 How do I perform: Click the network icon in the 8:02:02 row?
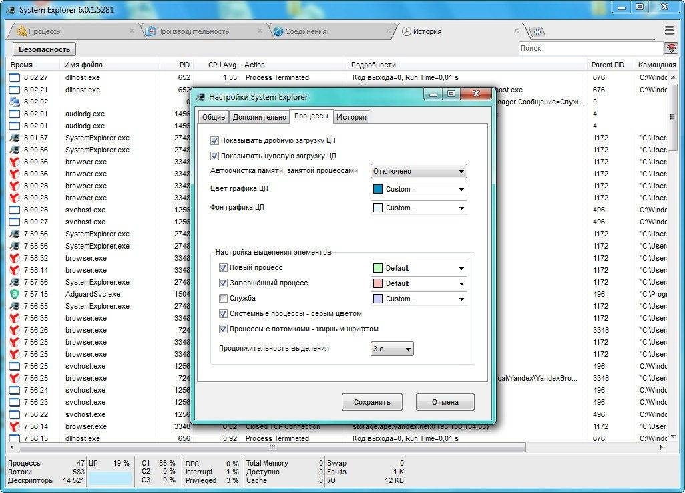[15, 102]
